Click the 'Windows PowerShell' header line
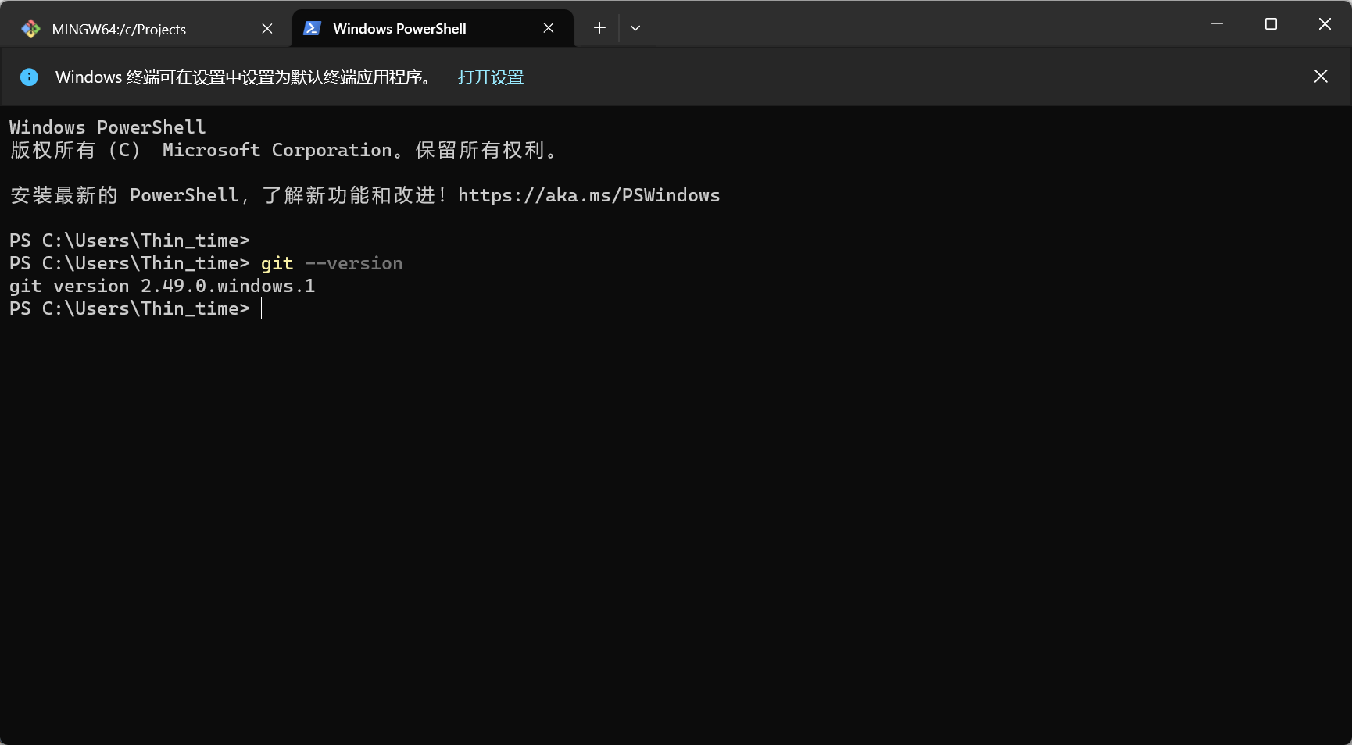1352x745 pixels. click(108, 127)
